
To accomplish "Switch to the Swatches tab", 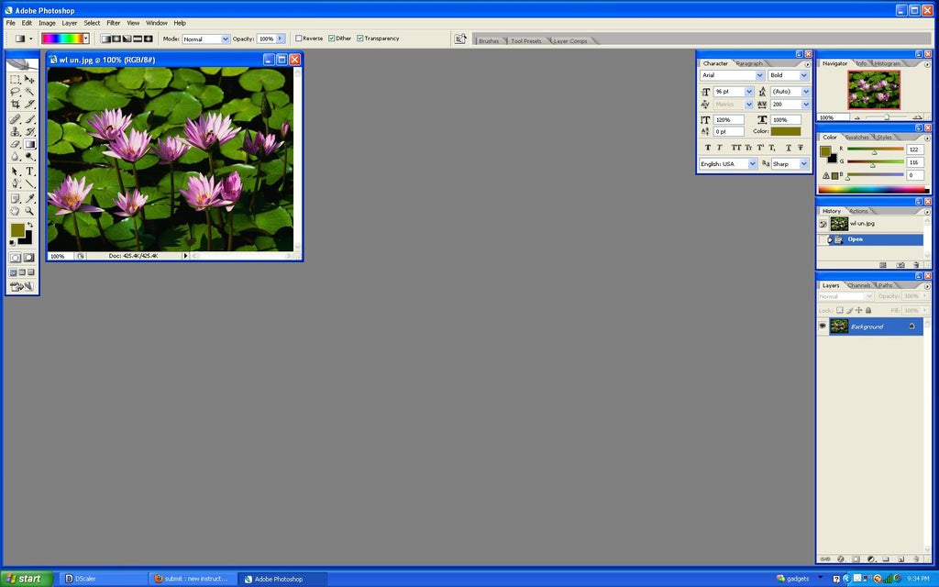I will click(857, 138).
